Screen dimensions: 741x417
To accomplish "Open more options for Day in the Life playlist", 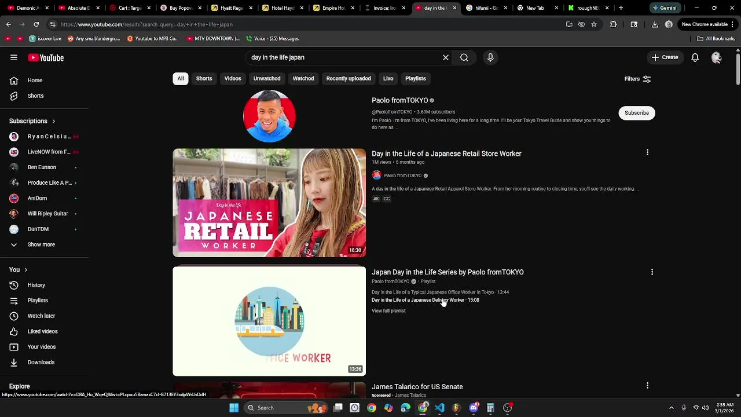I will coord(652,272).
